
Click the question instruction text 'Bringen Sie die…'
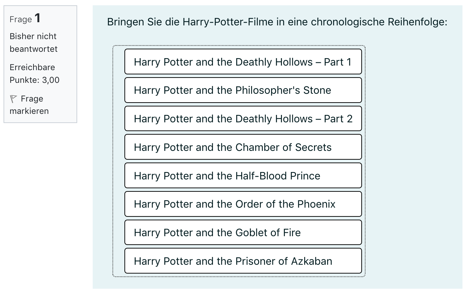(277, 22)
